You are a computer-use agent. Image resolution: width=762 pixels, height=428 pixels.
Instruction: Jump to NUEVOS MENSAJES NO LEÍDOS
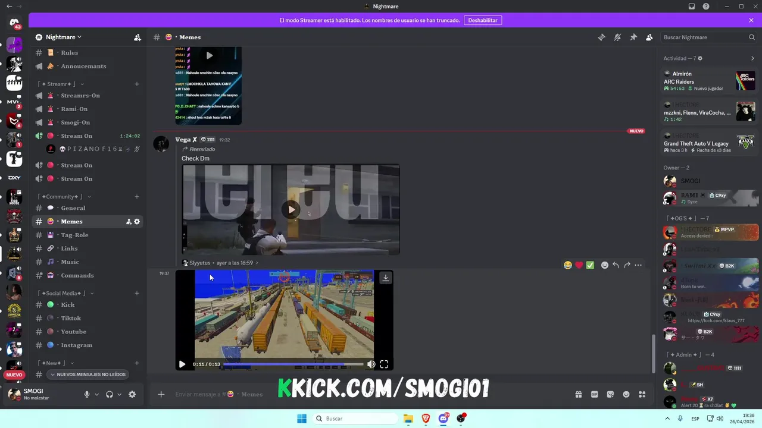click(88, 374)
